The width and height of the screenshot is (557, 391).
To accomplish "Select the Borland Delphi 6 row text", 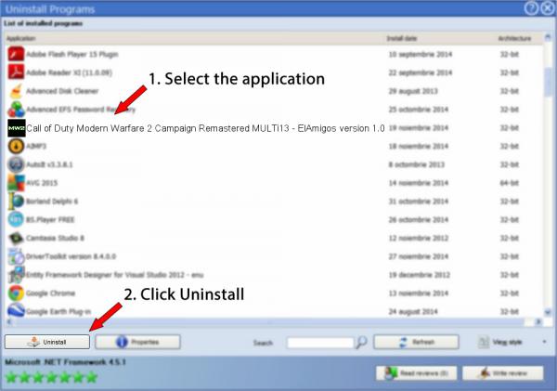I will tap(52, 202).
